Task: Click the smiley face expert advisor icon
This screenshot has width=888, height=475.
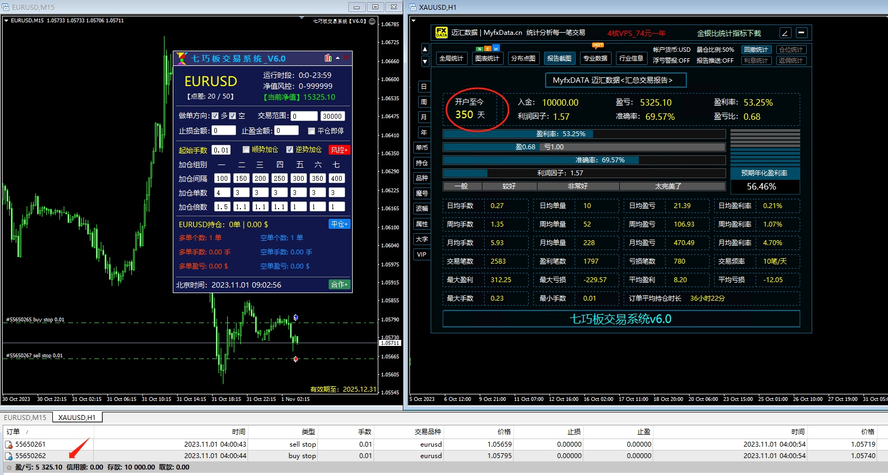Action: 372,21
